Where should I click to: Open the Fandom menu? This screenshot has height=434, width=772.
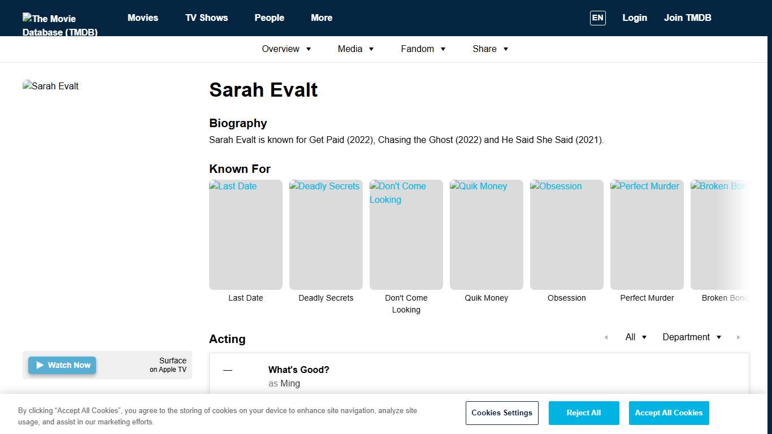[x=423, y=49]
